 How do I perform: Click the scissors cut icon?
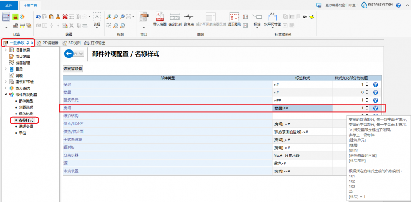pos(58,16)
